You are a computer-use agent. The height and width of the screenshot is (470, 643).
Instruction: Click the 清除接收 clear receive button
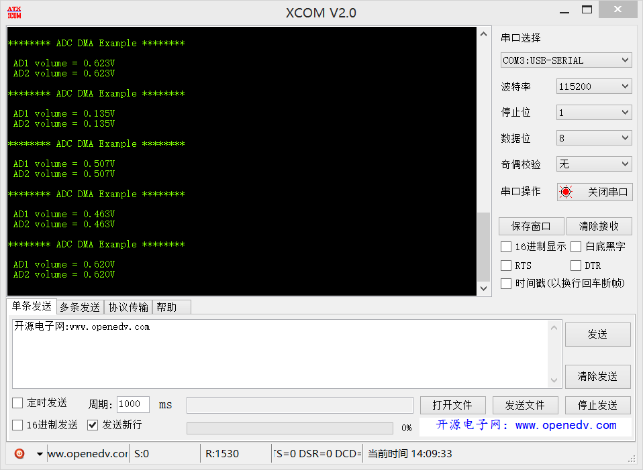pos(599,226)
